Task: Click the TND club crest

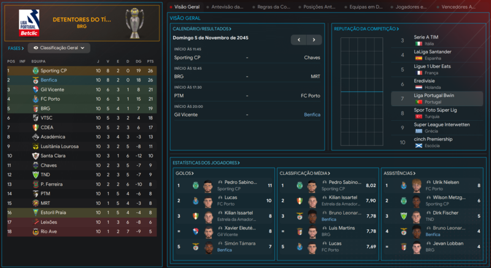Action: pyautogui.click(x=36, y=175)
